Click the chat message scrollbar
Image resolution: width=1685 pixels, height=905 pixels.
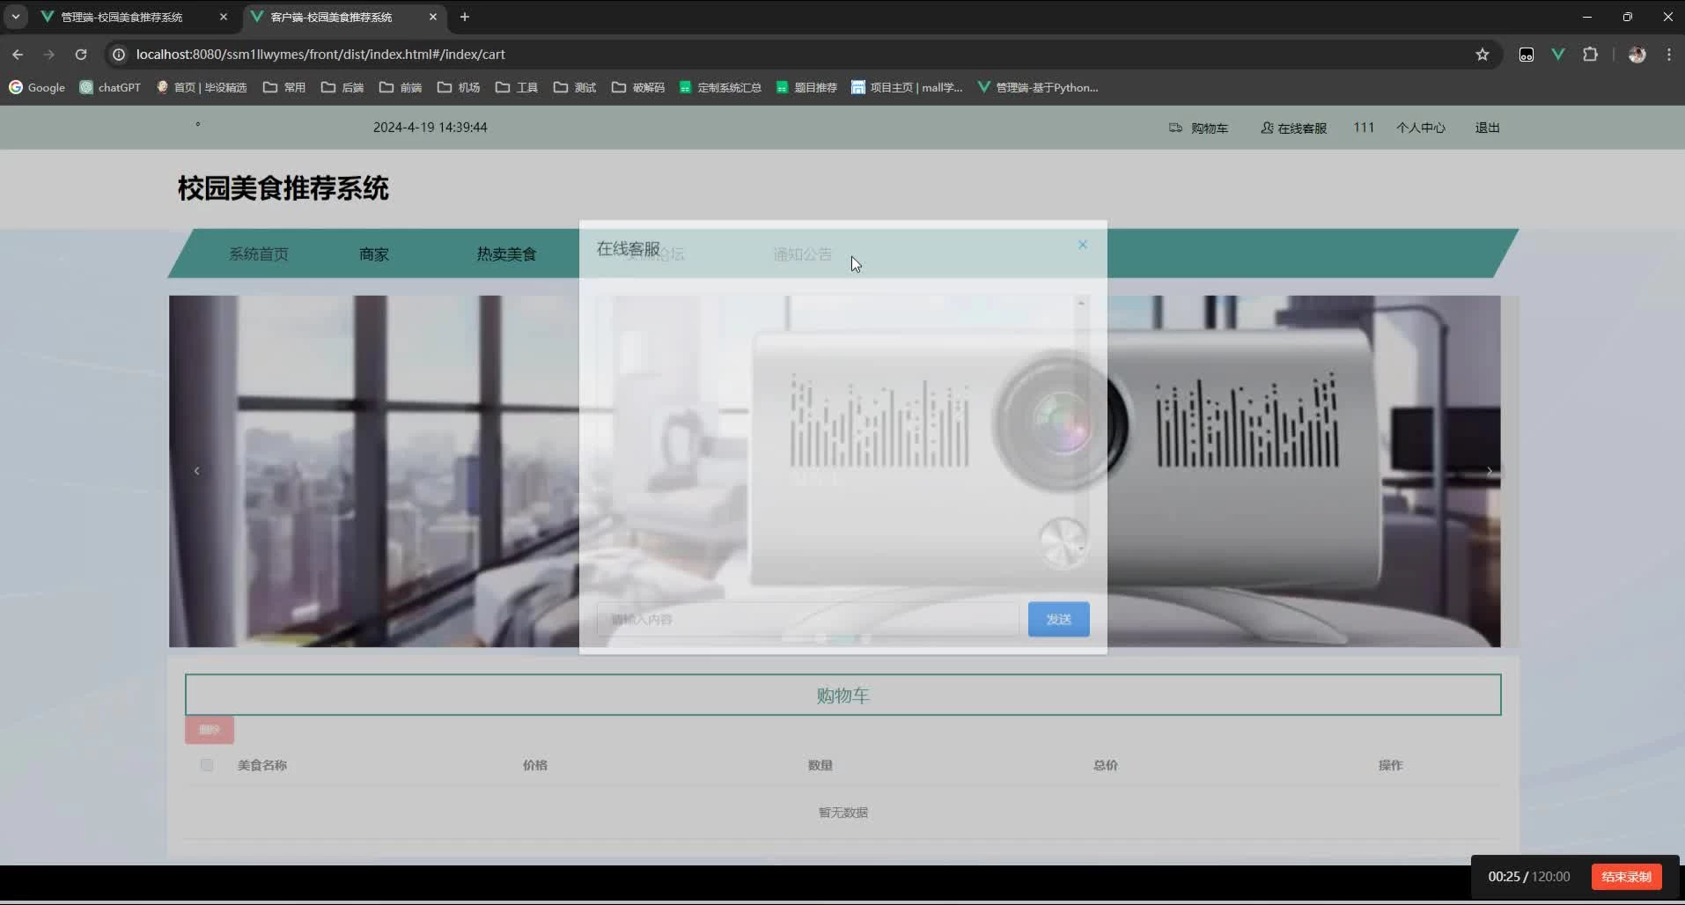click(x=1081, y=423)
